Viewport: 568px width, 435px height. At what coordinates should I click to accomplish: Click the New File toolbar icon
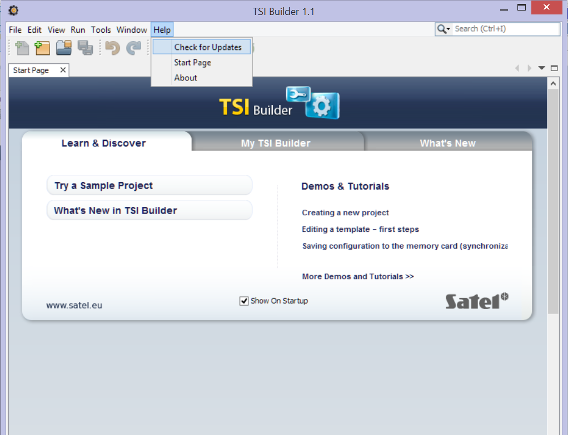point(22,48)
